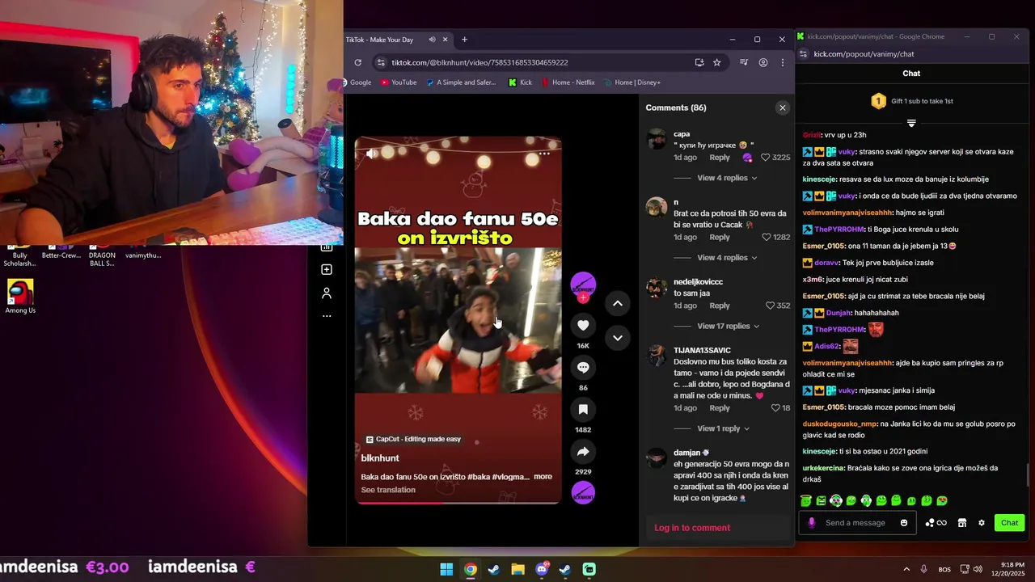1035x582 pixels.
Task: Open a new tab in TikTok window
Action: pyautogui.click(x=464, y=40)
